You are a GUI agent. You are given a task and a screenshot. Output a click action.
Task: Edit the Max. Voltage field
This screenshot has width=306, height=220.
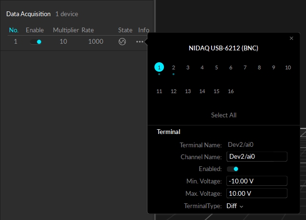click(257, 193)
